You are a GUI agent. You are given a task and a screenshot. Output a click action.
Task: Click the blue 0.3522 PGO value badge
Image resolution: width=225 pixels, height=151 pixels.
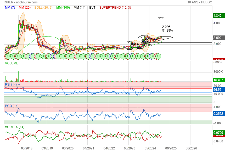218,113
